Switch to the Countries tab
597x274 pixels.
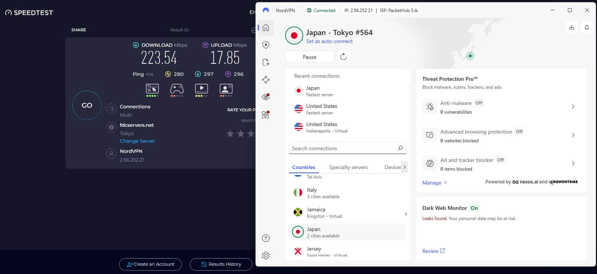[304, 167]
